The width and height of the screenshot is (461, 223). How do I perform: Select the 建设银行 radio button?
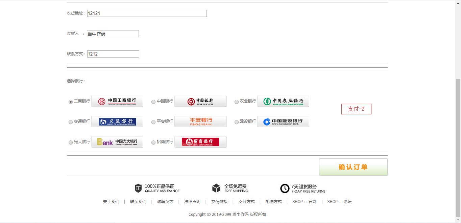(237, 122)
